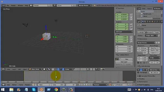Click the play animation button

(87, 85)
